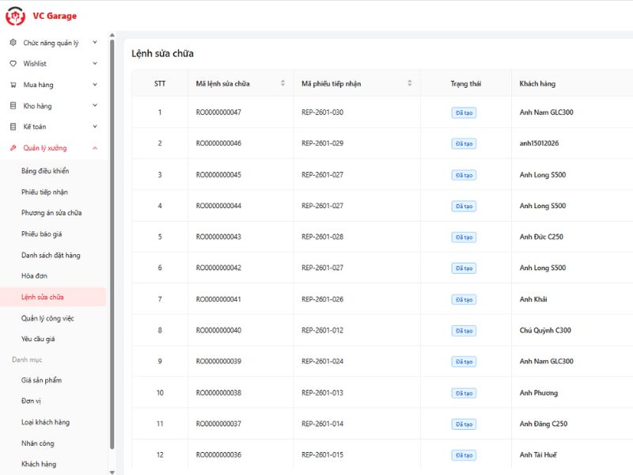Screen dimensions: 633x475
Task: Click the shopping cart icon beside Mua hàng
Action: coord(13,85)
